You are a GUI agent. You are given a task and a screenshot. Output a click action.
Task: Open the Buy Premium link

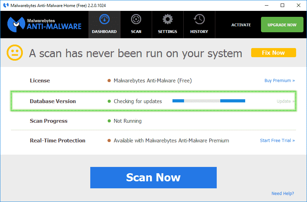[x=279, y=81]
